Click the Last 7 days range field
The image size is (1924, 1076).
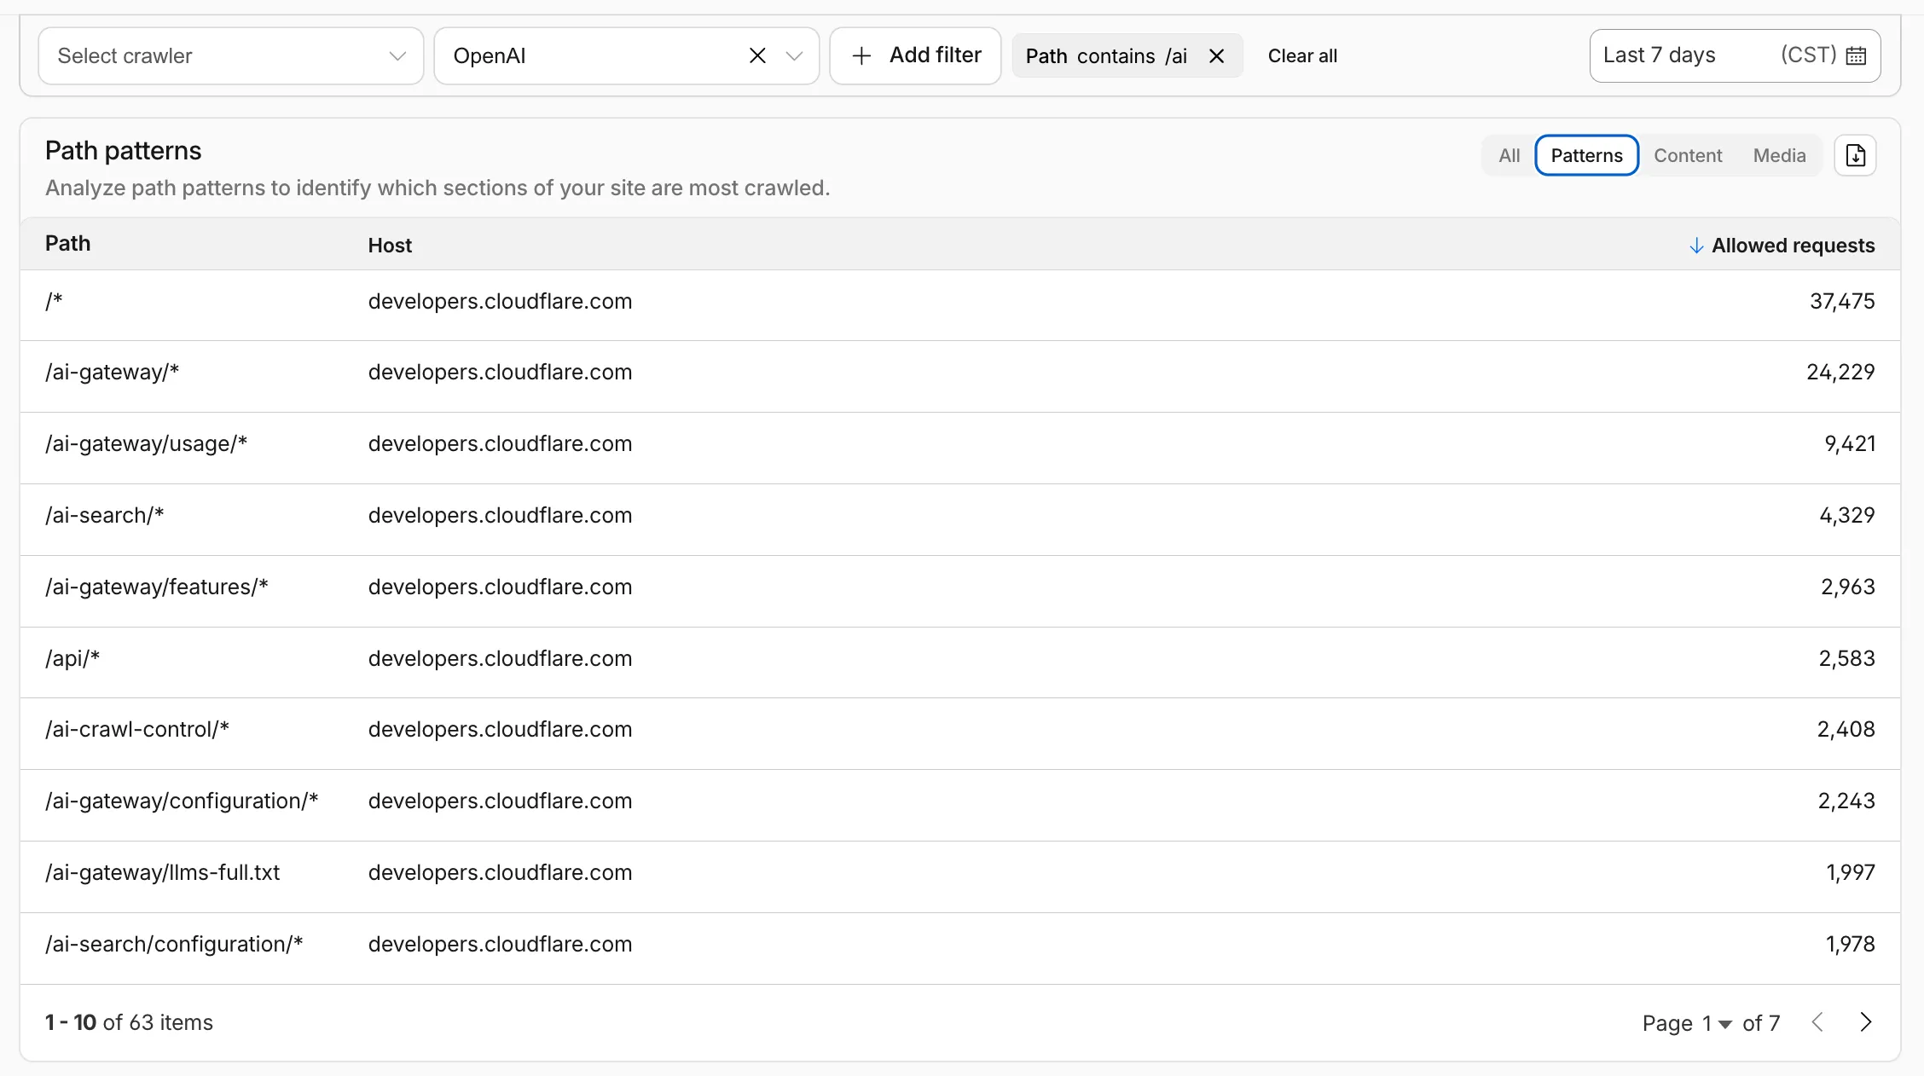point(1658,55)
